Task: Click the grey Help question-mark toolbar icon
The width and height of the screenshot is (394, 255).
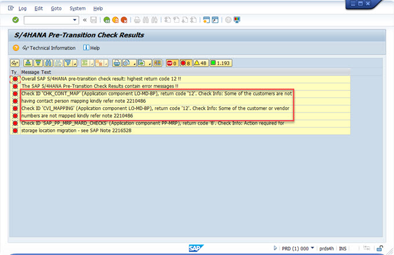Action: (x=228, y=20)
